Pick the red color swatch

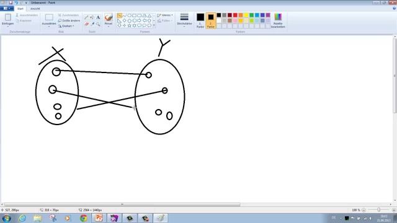pyautogui.click(x=235, y=15)
